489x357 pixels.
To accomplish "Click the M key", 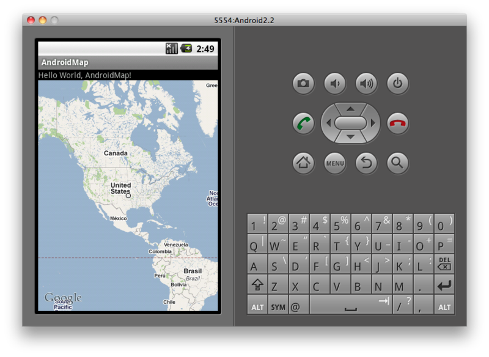I will click(x=403, y=284).
